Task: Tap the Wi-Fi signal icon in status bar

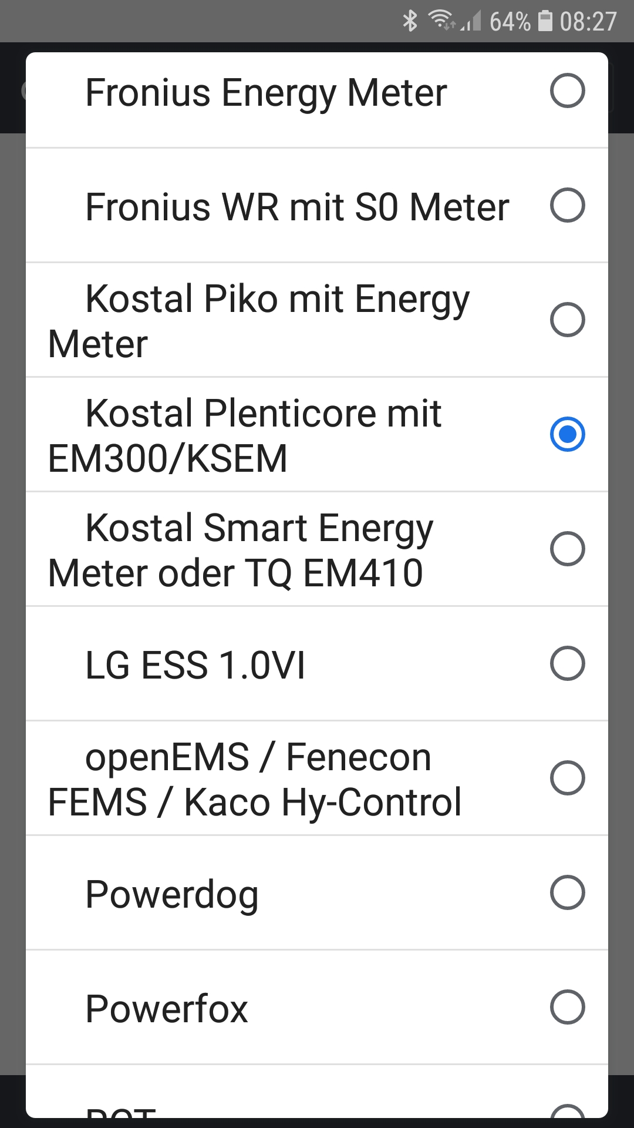Action: 441,21
